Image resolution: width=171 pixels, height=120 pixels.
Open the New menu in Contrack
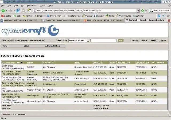tap(5, 46)
